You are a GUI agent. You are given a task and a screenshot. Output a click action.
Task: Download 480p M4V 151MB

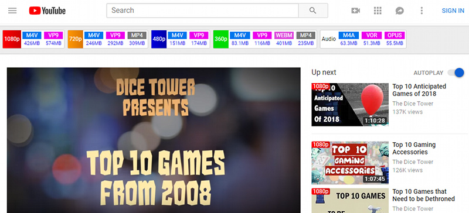177,39
